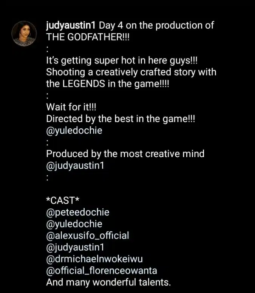
Task: Open @yuledochie in the cast list
Action: point(74,224)
